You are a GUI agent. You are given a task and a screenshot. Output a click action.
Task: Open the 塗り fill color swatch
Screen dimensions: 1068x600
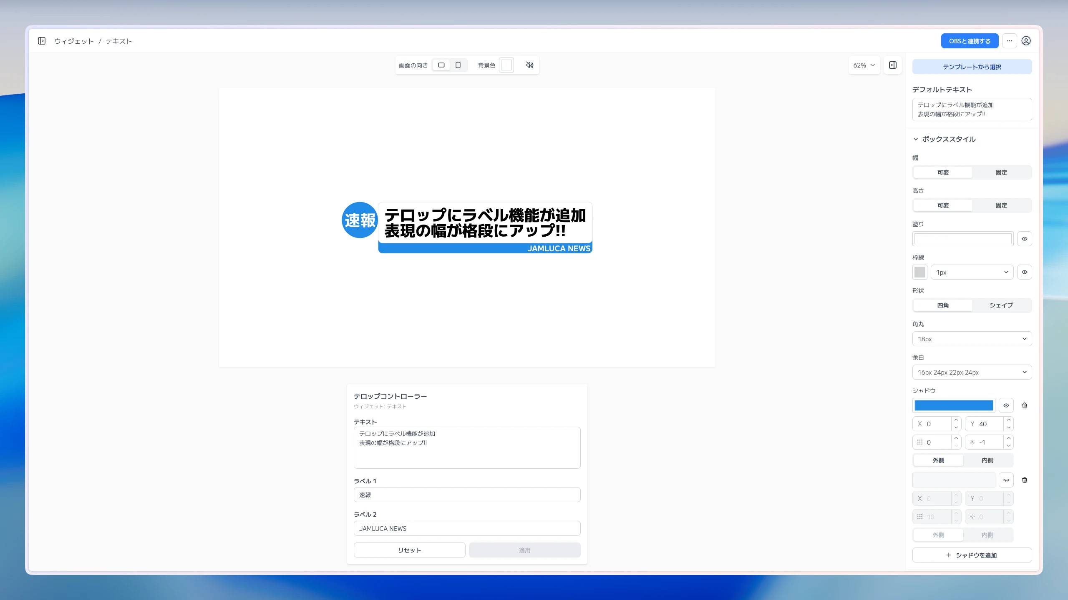click(x=963, y=239)
